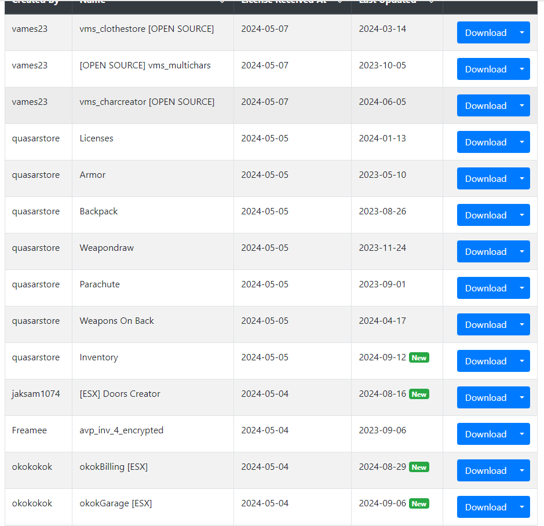Open download dropdown for Backpack row
Viewport: 544px width, 526px height.
coord(522,215)
